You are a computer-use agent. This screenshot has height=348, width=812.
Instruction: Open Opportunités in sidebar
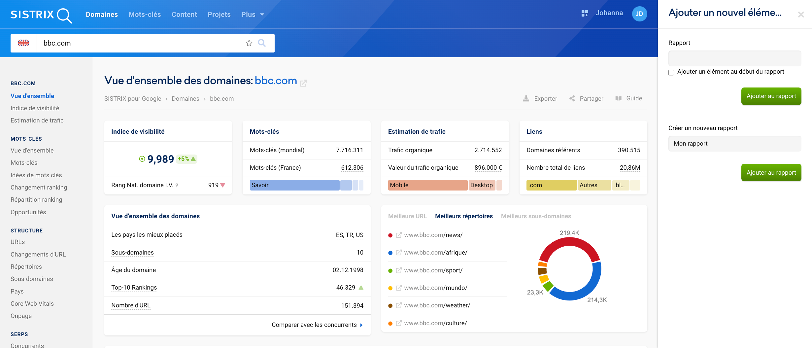28,212
